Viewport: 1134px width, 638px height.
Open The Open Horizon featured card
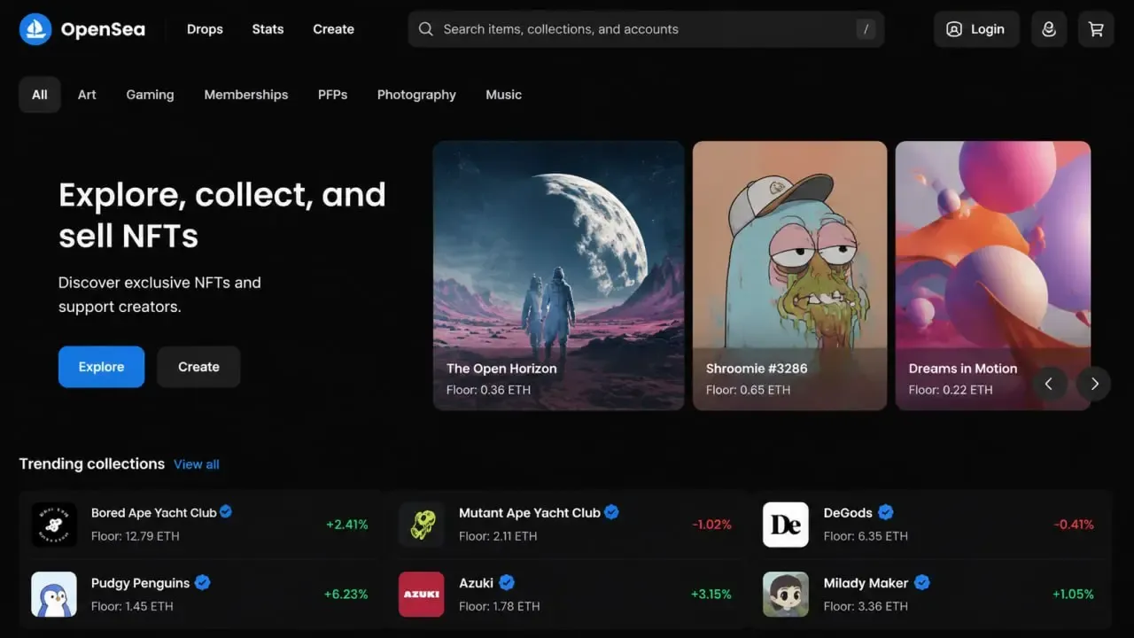(x=558, y=276)
